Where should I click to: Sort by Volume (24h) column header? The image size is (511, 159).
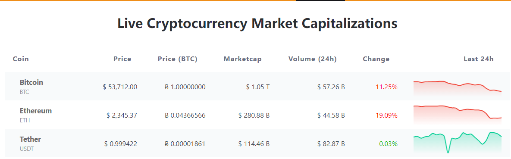[313, 59]
